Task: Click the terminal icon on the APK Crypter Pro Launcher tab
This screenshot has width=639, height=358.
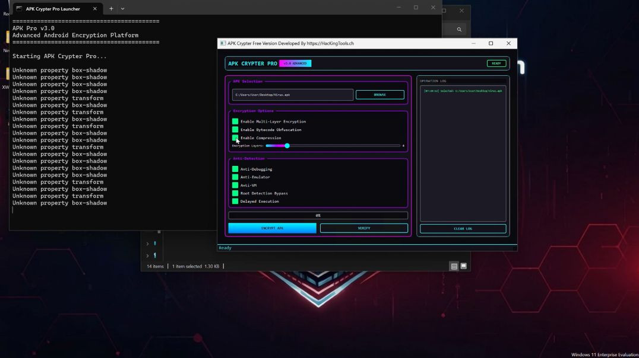Action: [20, 8]
